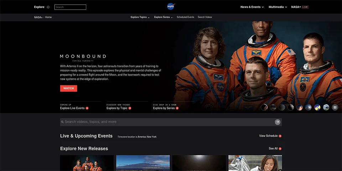
Task: Click the 'Explore New Releases' heading
Action: (x=84, y=149)
